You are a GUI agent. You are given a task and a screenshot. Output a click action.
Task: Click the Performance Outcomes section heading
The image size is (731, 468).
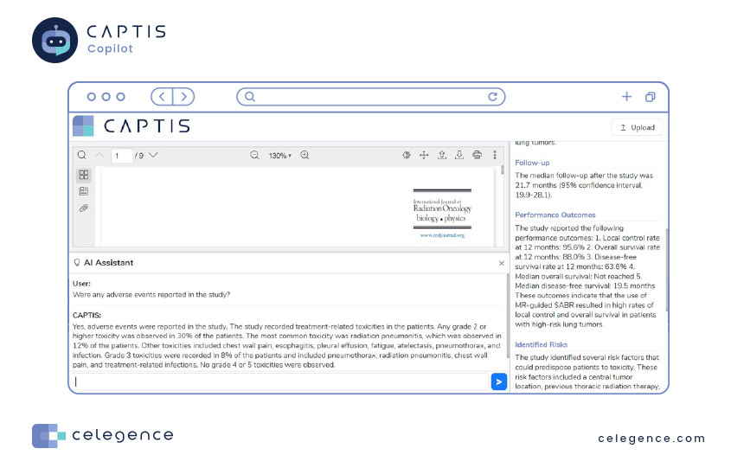555,215
